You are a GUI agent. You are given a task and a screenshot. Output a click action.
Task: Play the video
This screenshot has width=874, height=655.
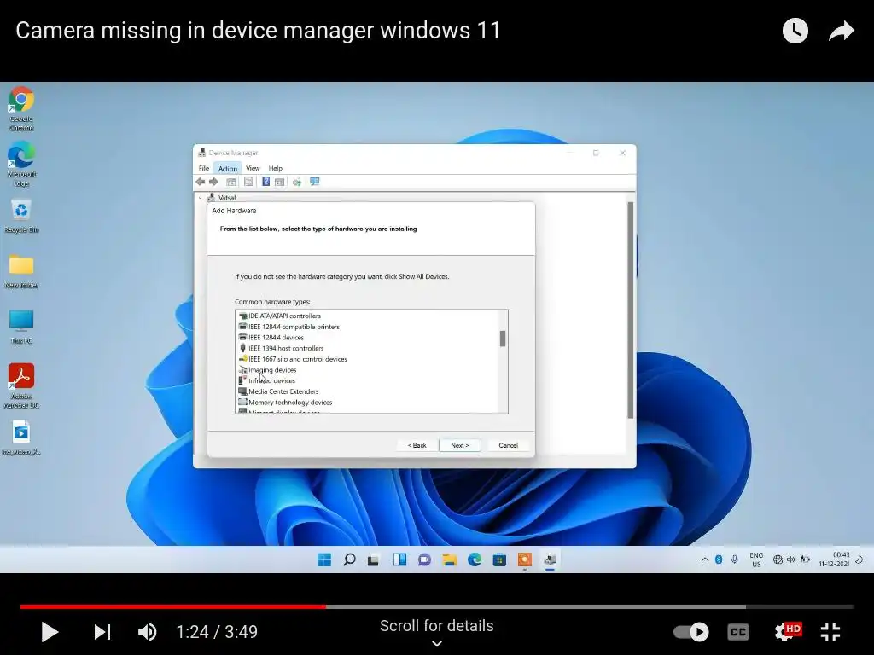[x=49, y=632]
